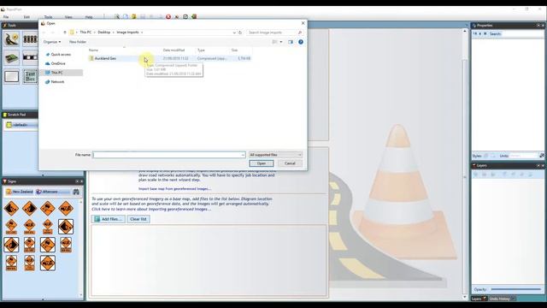The width and height of the screenshot is (547, 308).
Task: Select the green map tile tool
Action: pyautogui.click(x=11, y=57)
